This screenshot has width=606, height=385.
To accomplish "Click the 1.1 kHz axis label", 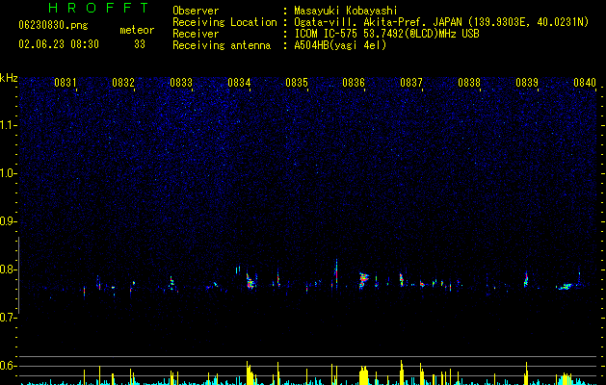I will click(x=9, y=125).
